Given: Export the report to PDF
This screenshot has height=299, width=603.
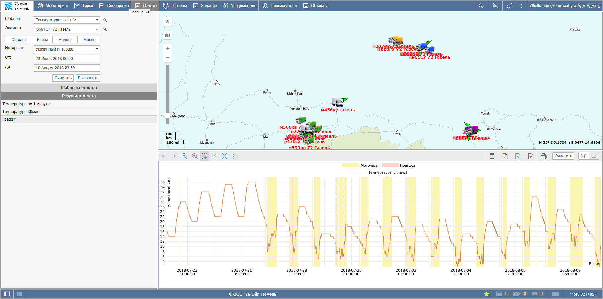Looking at the screenshot, I should tap(505, 156).
